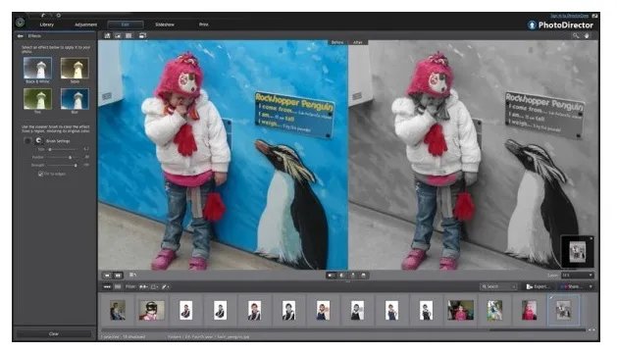Click the Export button
The width and height of the screenshot is (617, 353).
538,286
